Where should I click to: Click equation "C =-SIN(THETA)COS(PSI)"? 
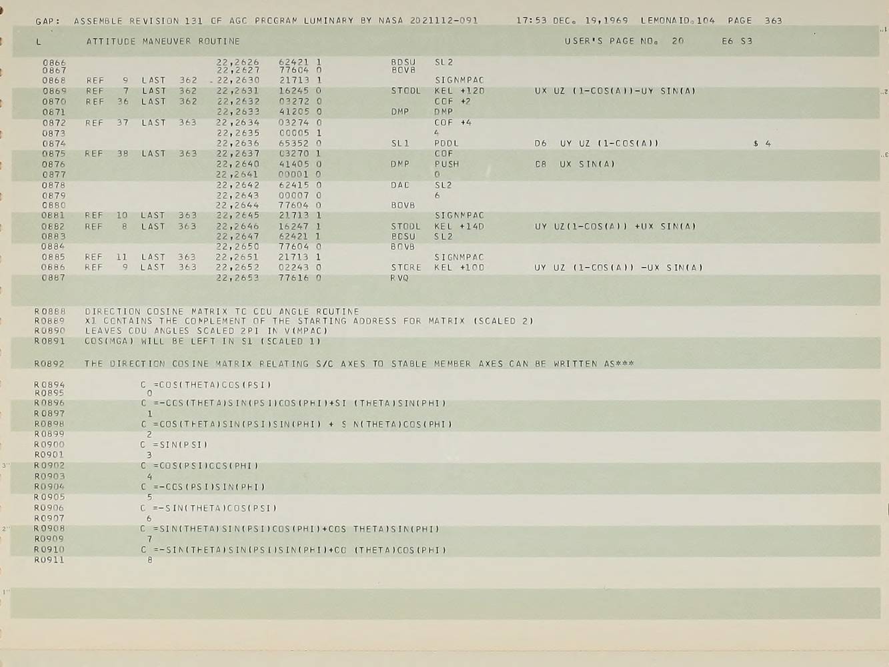click(x=209, y=508)
